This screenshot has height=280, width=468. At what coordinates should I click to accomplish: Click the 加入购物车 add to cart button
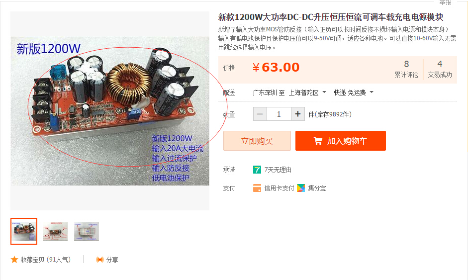point(341,141)
